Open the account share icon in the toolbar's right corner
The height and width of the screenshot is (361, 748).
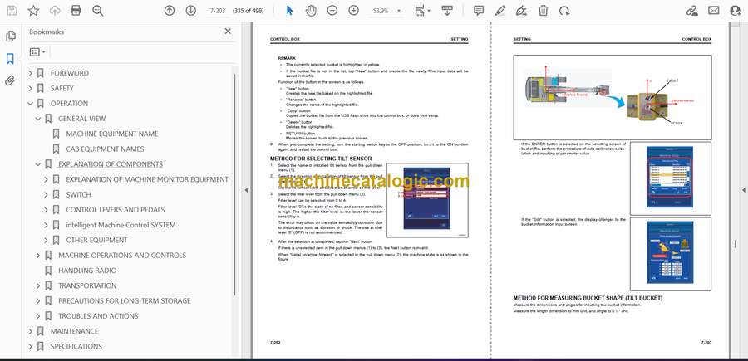736,11
